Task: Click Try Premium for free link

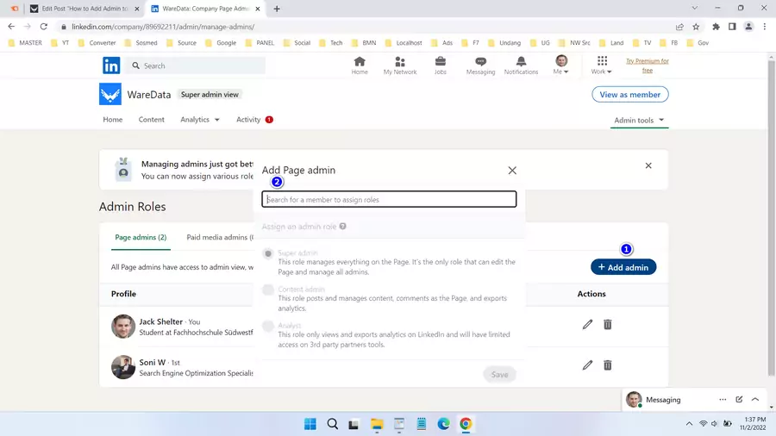Action: pyautogui.click(x=647, y=65)
